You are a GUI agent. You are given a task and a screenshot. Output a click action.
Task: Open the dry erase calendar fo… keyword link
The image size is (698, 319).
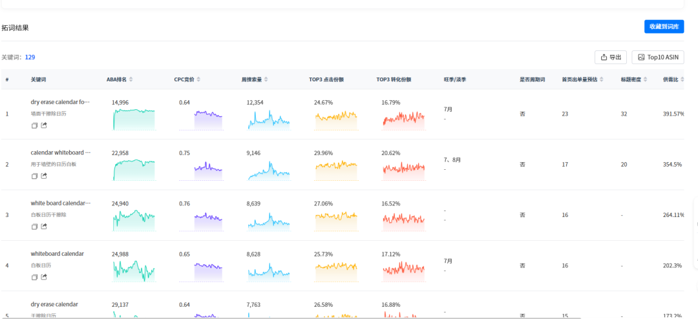point(60,102)
